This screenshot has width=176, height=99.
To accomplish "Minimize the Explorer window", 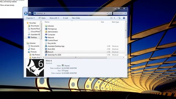I will [115, 9].
